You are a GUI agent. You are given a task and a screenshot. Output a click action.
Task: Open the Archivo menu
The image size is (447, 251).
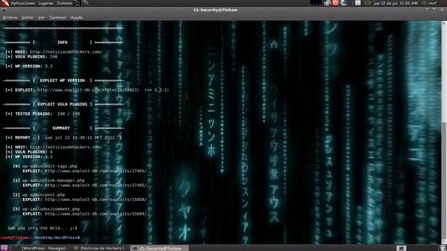click(10, 17)
